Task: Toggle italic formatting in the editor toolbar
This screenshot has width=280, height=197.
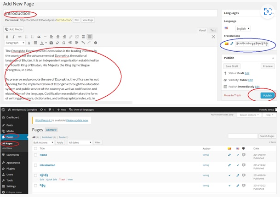Action: click(x=14, y=37)
